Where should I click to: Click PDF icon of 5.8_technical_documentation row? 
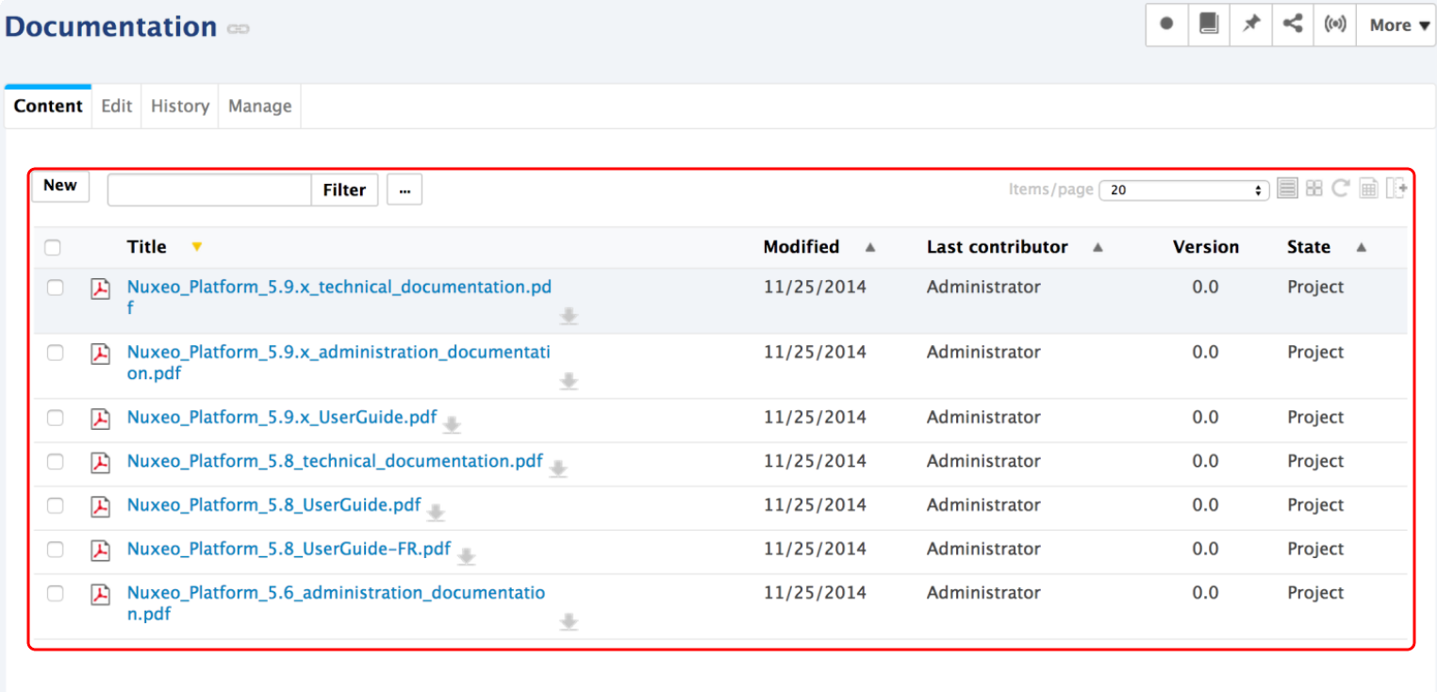click(101, 463)
